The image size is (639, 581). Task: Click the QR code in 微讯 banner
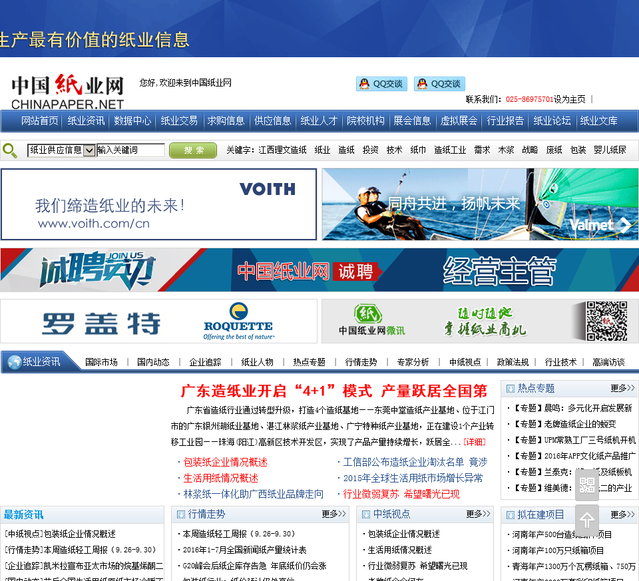pos(606,321)
